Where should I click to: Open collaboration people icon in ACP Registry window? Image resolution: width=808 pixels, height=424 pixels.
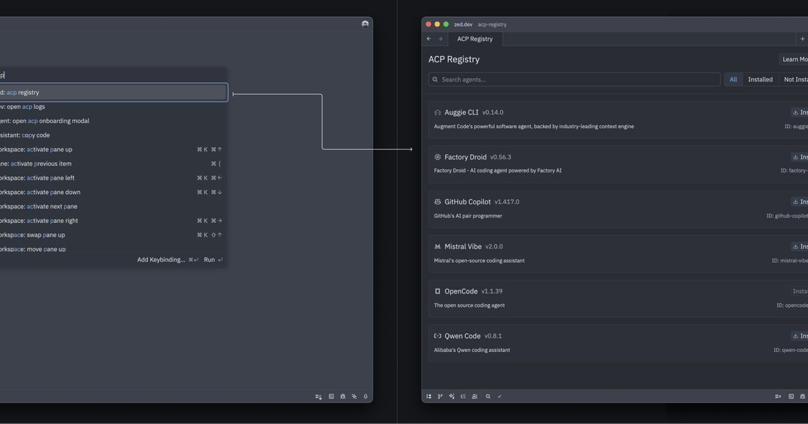point(475,396)
